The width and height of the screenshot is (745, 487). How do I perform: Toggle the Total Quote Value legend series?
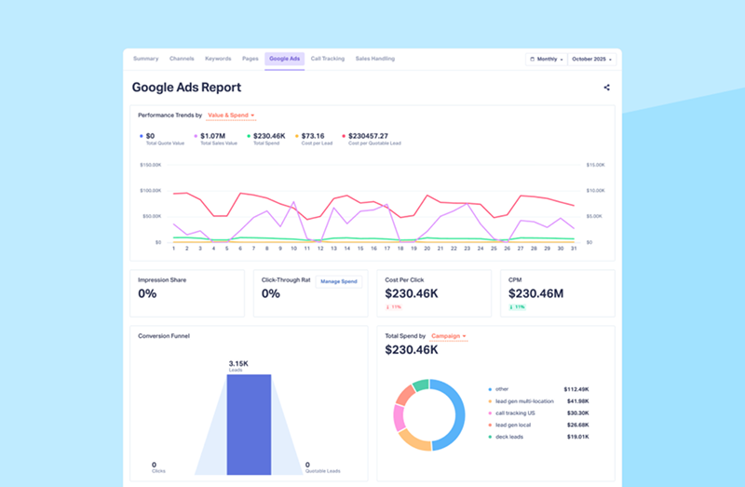(161, 139)
